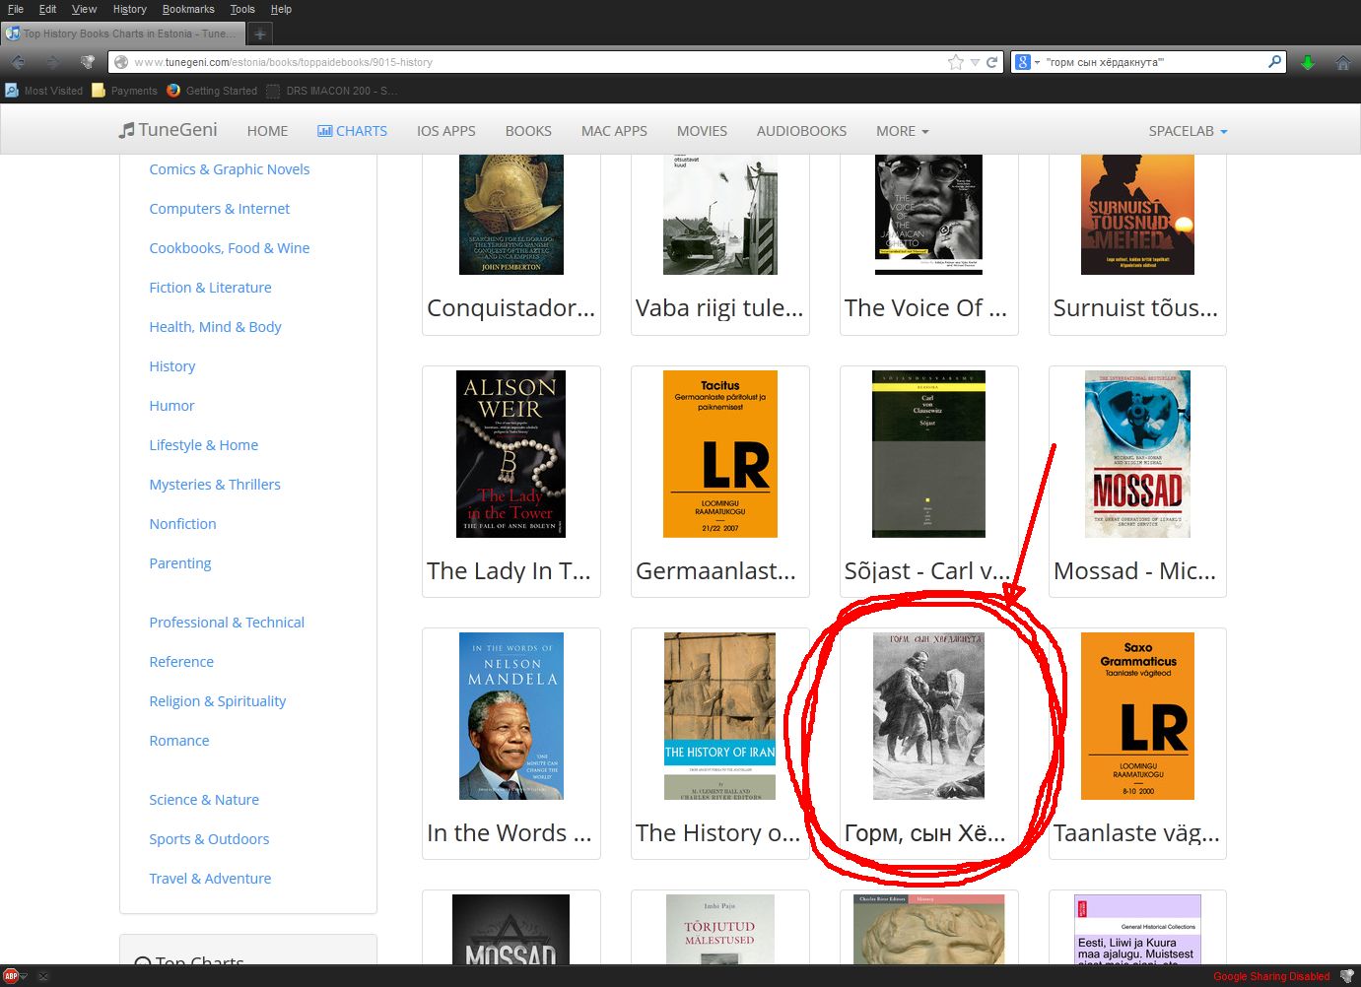1361x987 pixels.
Task: Open the Bookmarks menu
Action: point(188,9)
